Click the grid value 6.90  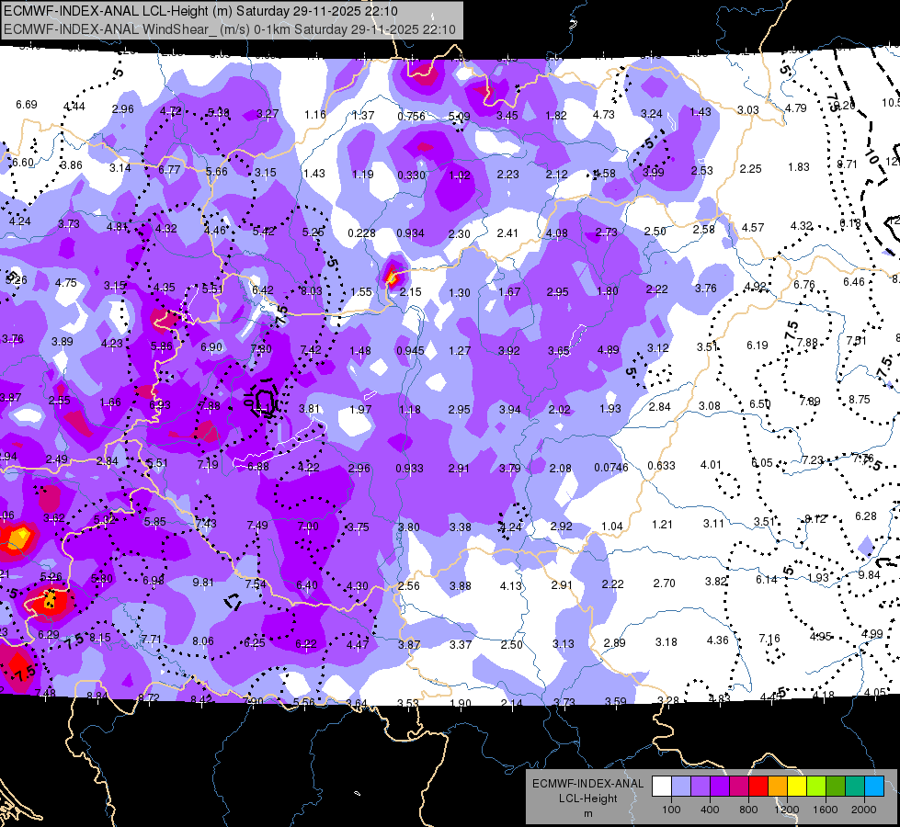click(211, 347)
